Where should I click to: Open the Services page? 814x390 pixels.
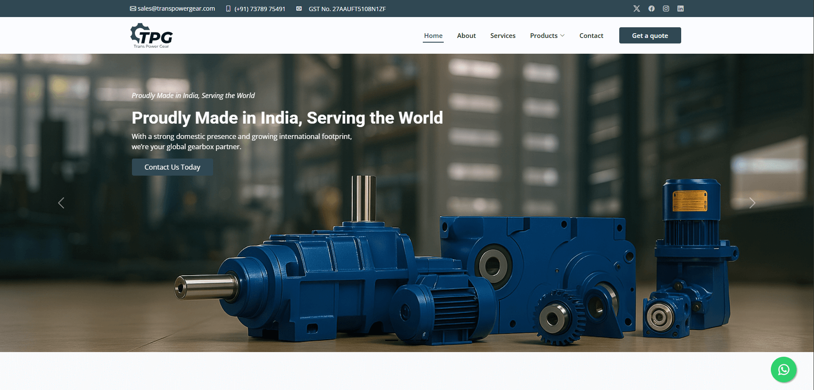point(503,36)
